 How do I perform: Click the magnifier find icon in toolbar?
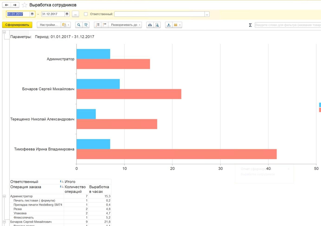click(79, 25)
